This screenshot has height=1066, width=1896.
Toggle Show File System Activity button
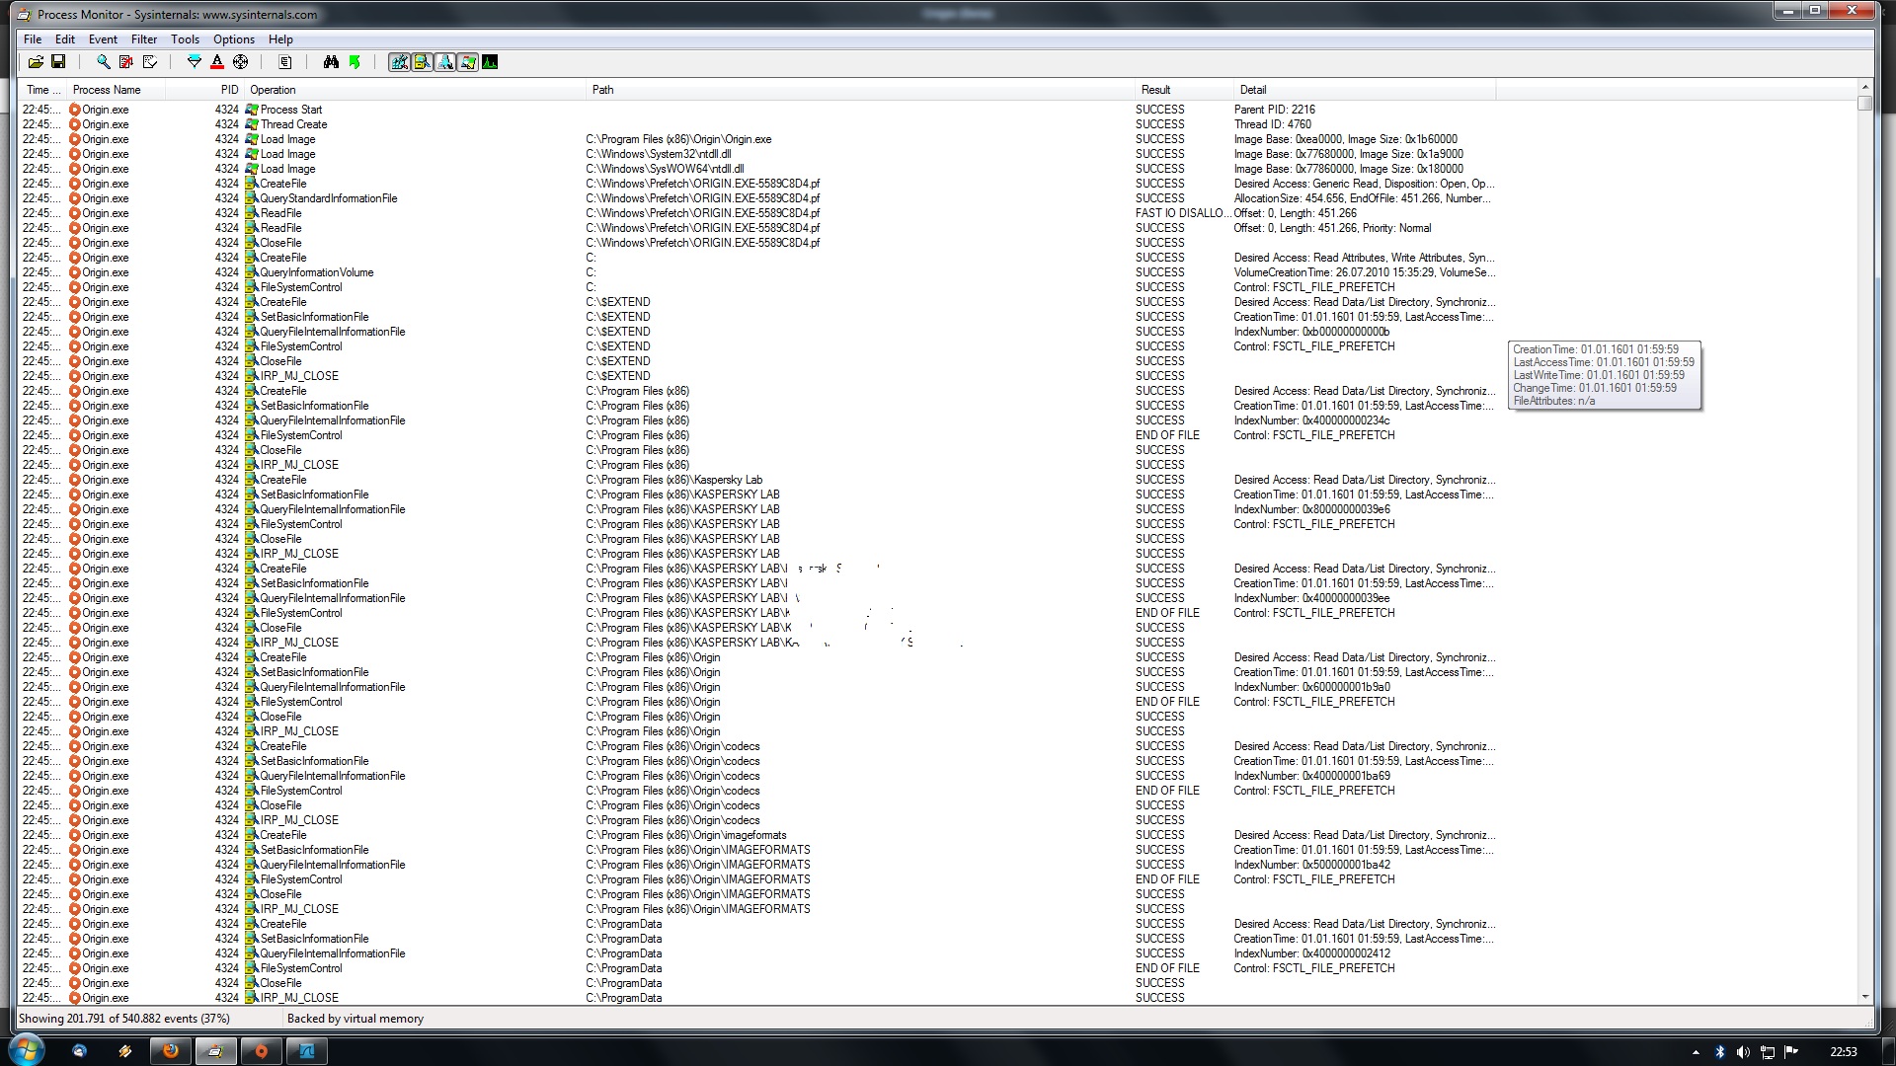(422, 62)
